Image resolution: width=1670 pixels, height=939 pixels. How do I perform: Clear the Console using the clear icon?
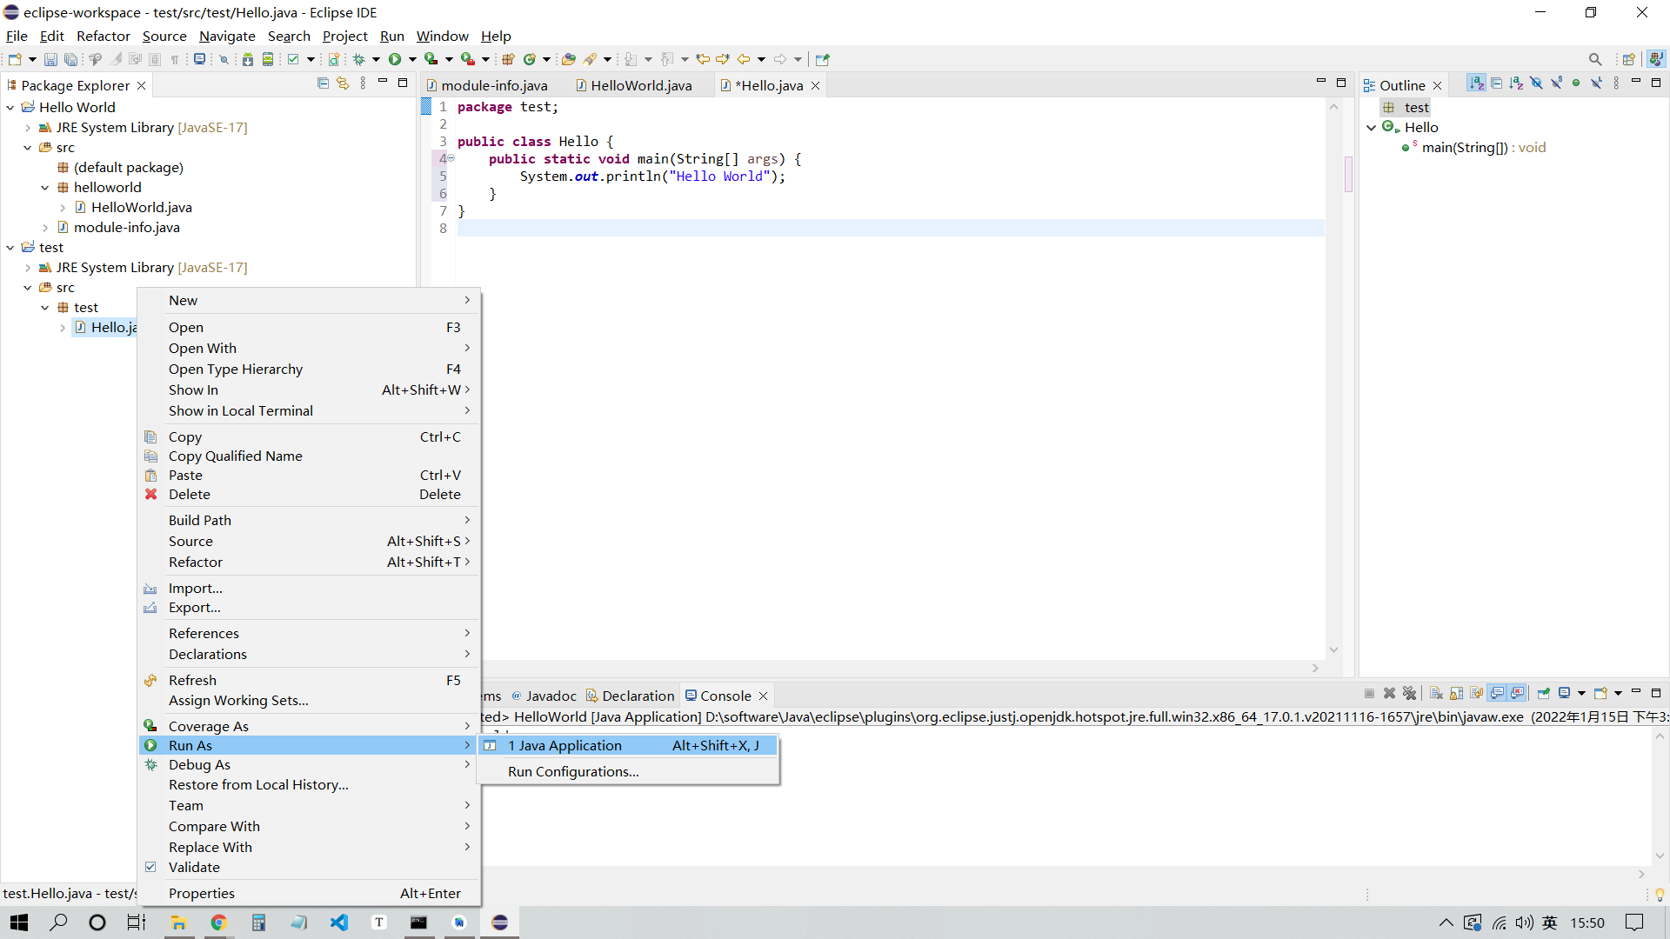pos(1434,694)
